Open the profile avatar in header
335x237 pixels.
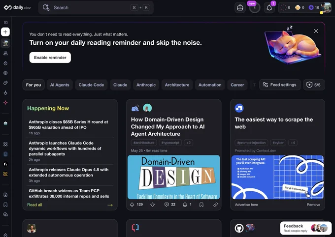pyautogui.click(x=326, y=8)
